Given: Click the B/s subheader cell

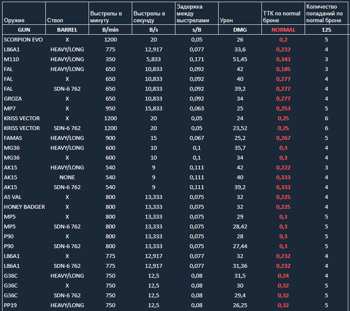Looking at the screenshot, I should [x=154, y=30].
